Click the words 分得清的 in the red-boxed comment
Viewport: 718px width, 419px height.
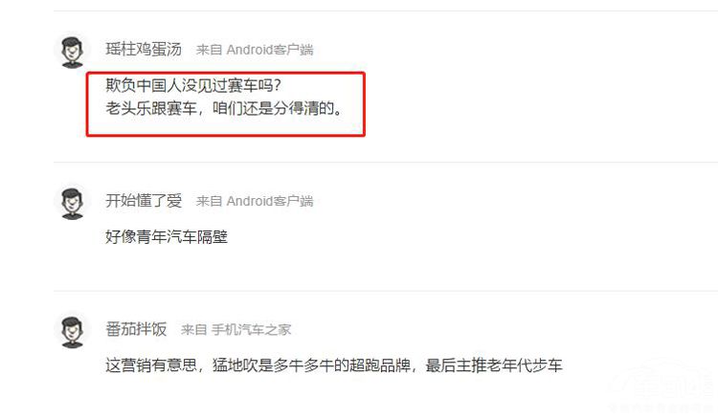click(303, 108)
